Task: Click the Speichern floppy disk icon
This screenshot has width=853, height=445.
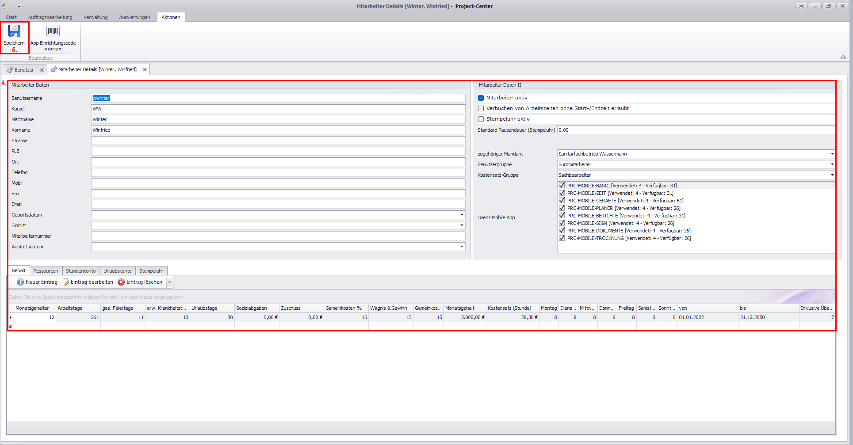Action: [14, 31]
